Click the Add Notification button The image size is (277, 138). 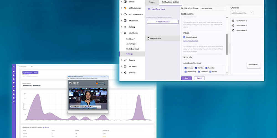(x=163, y=22)
